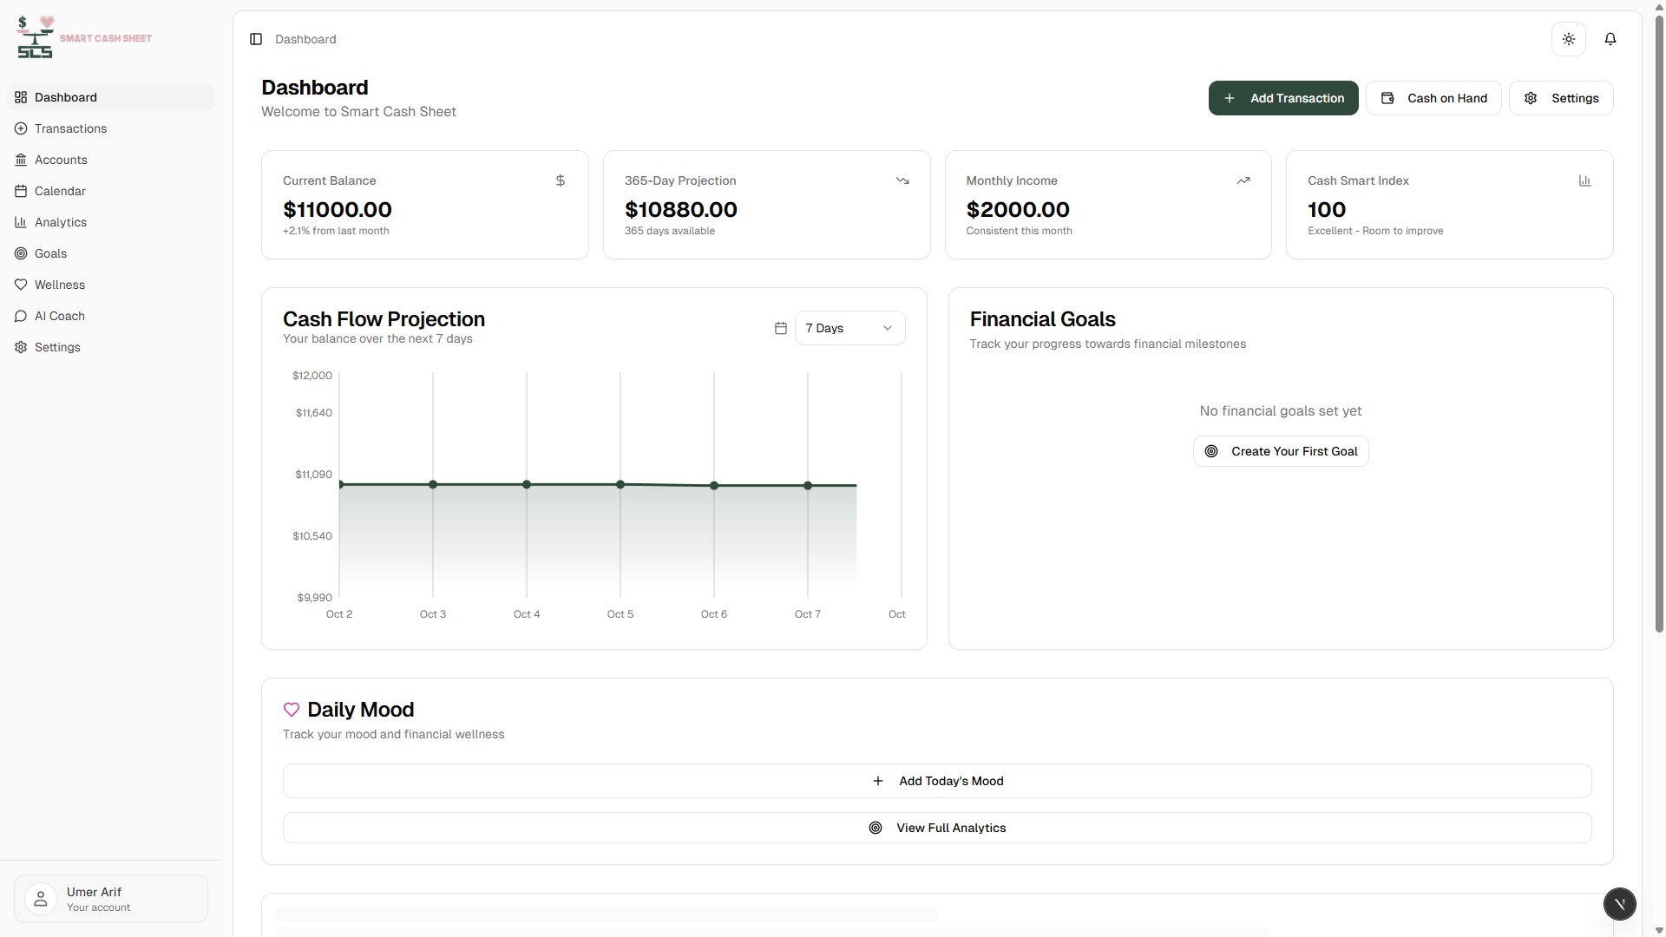Viewport: 1666px width, 937px height.
Task: Click the Monthly Income trend icon
Action: [1243, 180]
